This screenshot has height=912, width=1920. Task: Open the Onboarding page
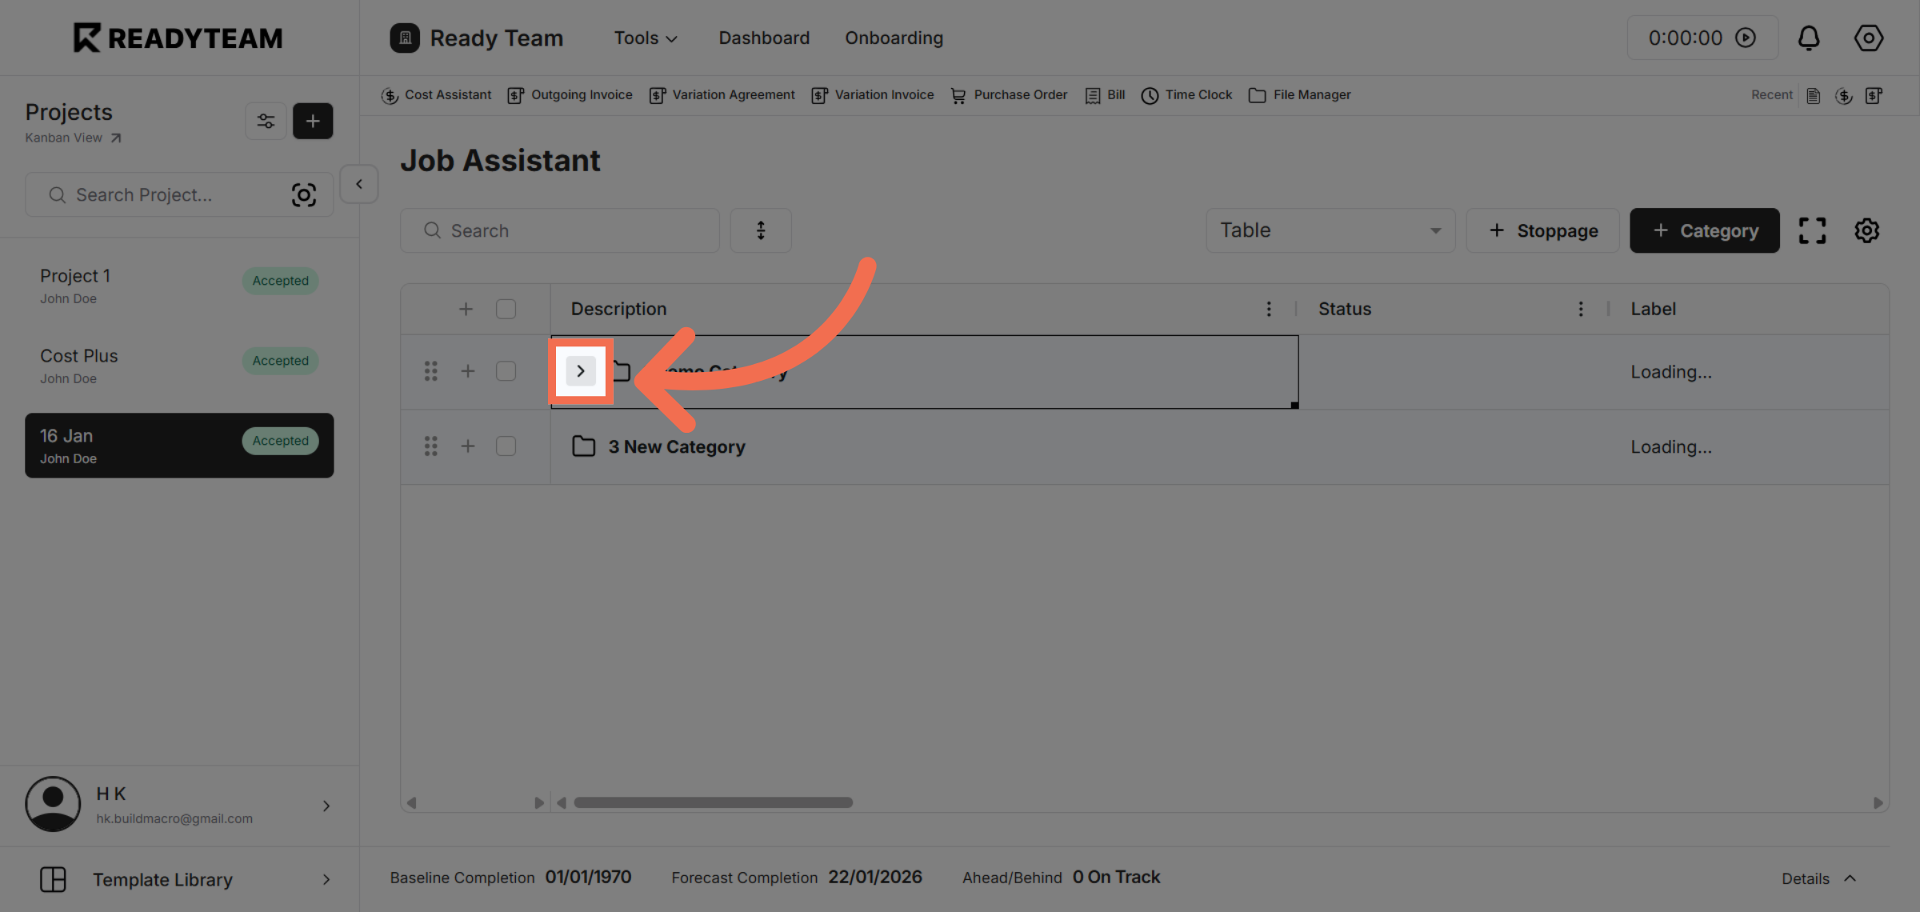894,38
